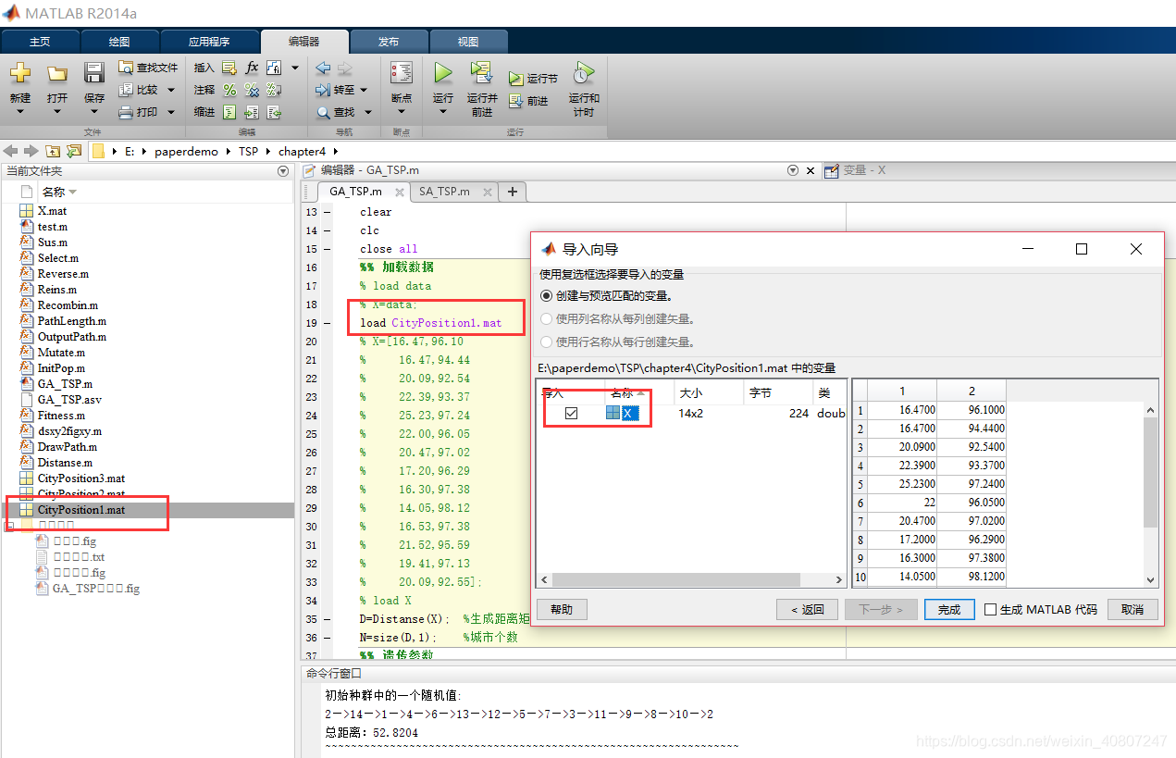Click the wrap comments icon
This screenshot has width=1176, height=758.
[x=274, y=90]
